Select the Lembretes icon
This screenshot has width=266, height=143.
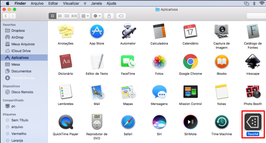coord(66,92)
